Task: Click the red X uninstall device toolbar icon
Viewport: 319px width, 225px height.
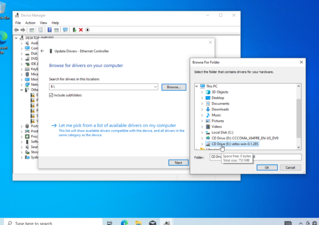Action: pyautogui.click(x=81, y=30)
